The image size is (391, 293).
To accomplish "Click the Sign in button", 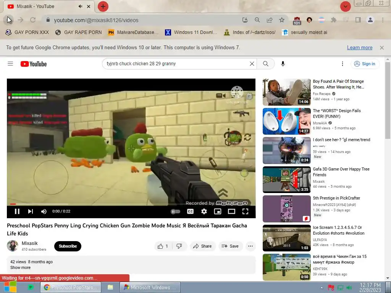I will (365, 64).
